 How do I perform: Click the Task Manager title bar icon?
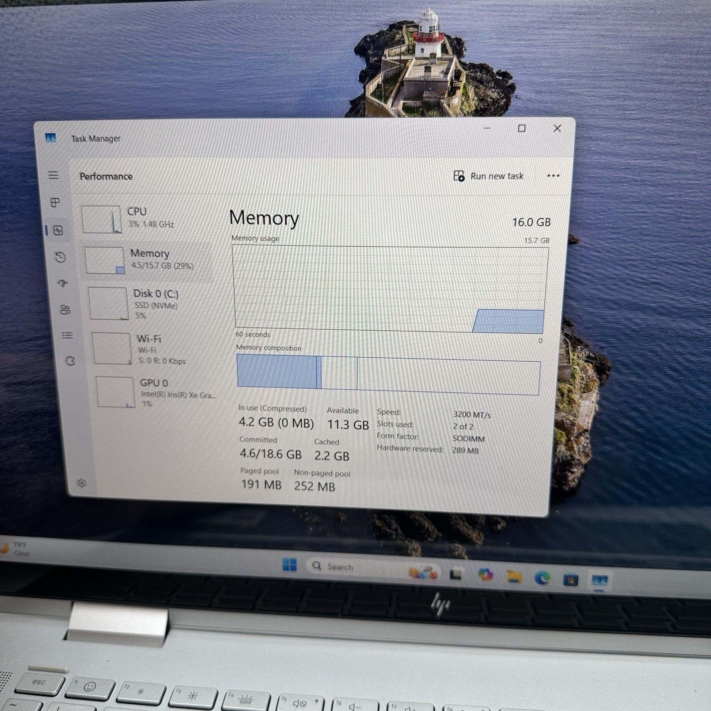tap(51, 138)
